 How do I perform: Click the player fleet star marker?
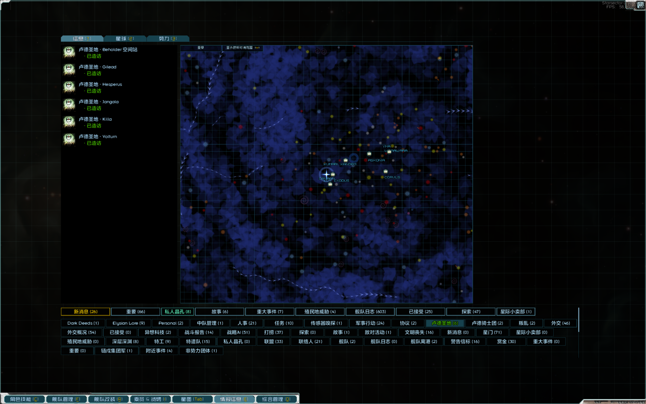pyautogui.click(x=326, y=175)
